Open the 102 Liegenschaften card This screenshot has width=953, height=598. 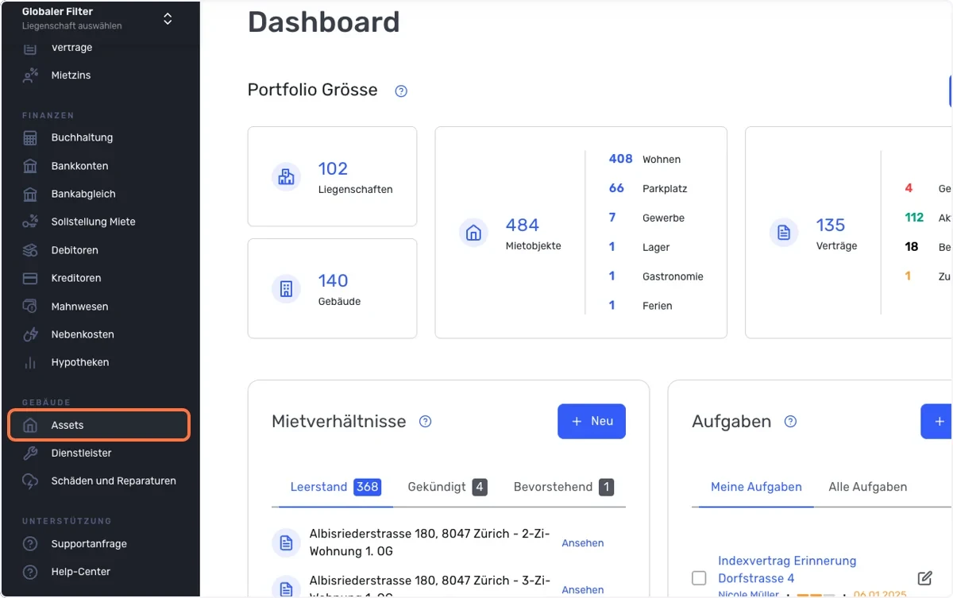[x=332, y=176]
